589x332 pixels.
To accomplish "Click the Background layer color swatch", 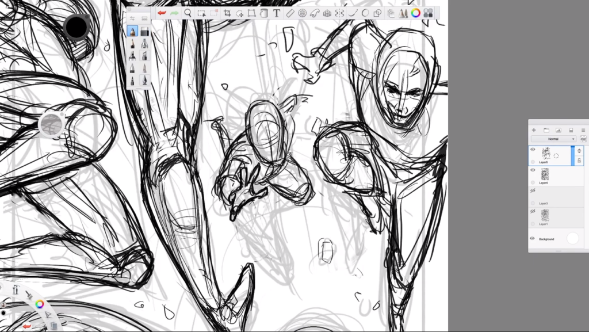I will coord(572,238).
